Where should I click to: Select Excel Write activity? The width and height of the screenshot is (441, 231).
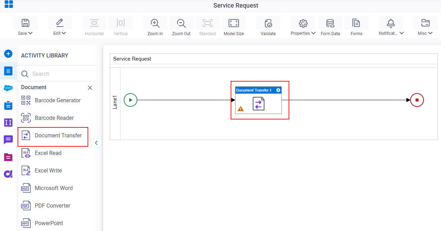(x=42, y=171)
